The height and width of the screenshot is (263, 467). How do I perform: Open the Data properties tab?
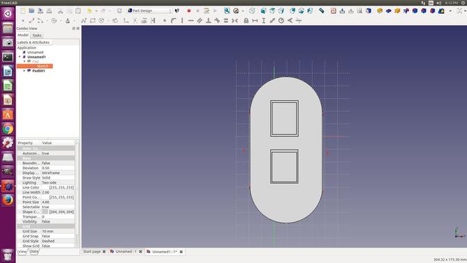(x=34, y=251)
